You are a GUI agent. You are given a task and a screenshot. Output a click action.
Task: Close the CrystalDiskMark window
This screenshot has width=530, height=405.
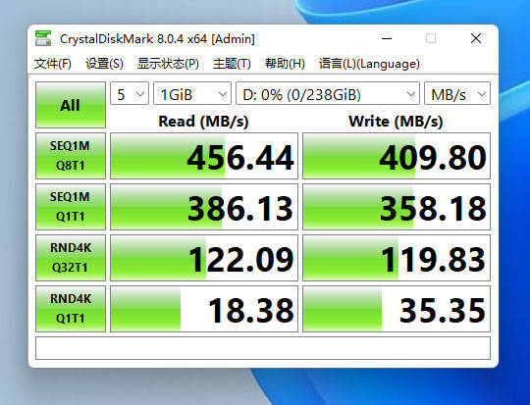click(476, 38)
